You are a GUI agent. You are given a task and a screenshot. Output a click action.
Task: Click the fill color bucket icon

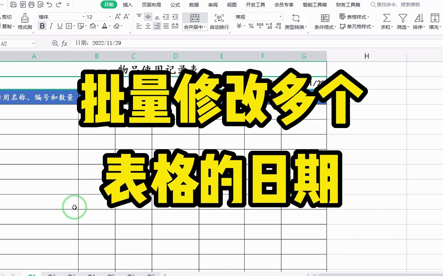(x=93, y=26)
